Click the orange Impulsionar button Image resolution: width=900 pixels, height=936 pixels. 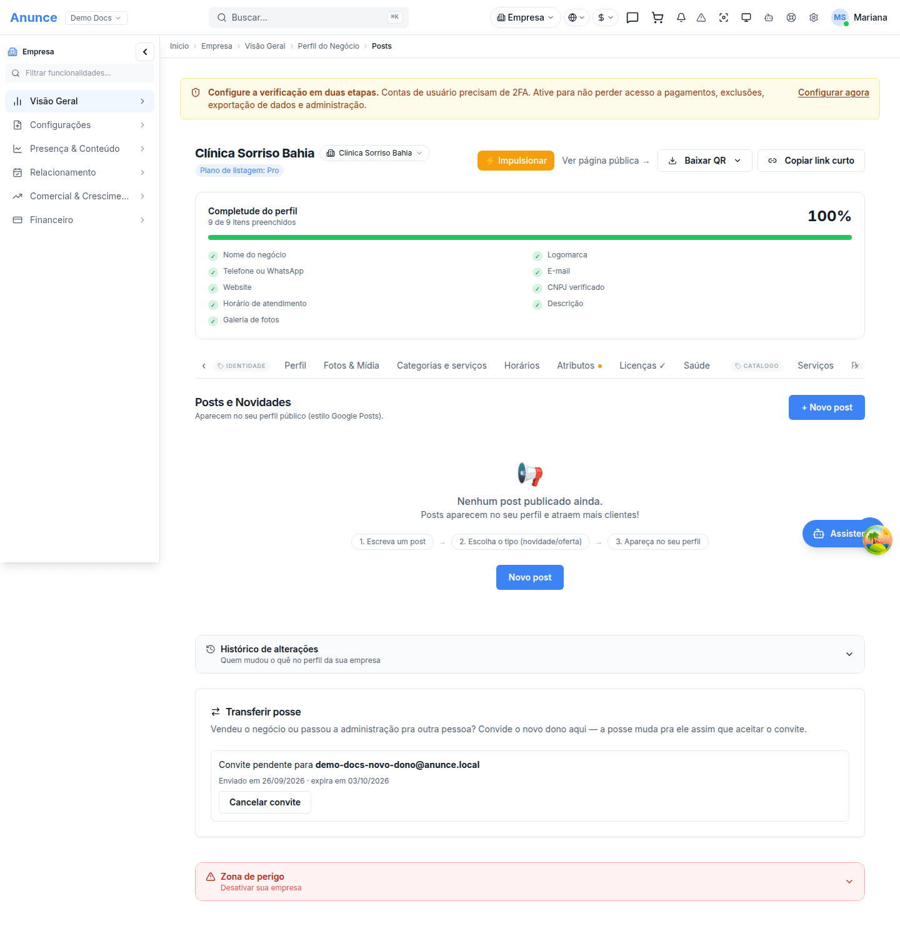[516, 161]
